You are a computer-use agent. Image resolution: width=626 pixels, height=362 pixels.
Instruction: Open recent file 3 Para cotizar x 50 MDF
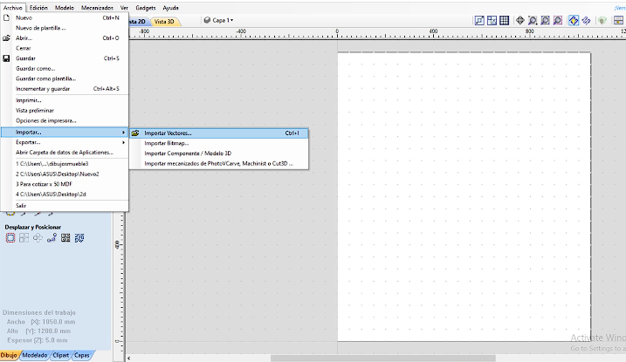(x=65, y=184)
